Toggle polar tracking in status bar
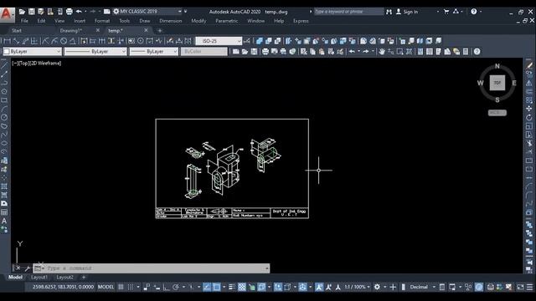Screen dimensions: 536x301 (176, 287)
